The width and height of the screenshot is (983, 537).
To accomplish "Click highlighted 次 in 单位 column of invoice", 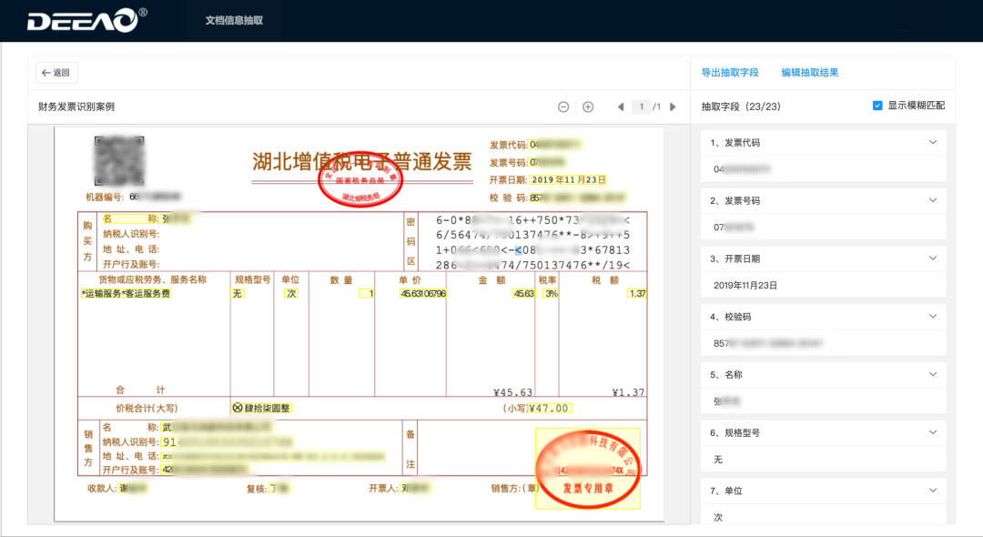I will 291,293.
